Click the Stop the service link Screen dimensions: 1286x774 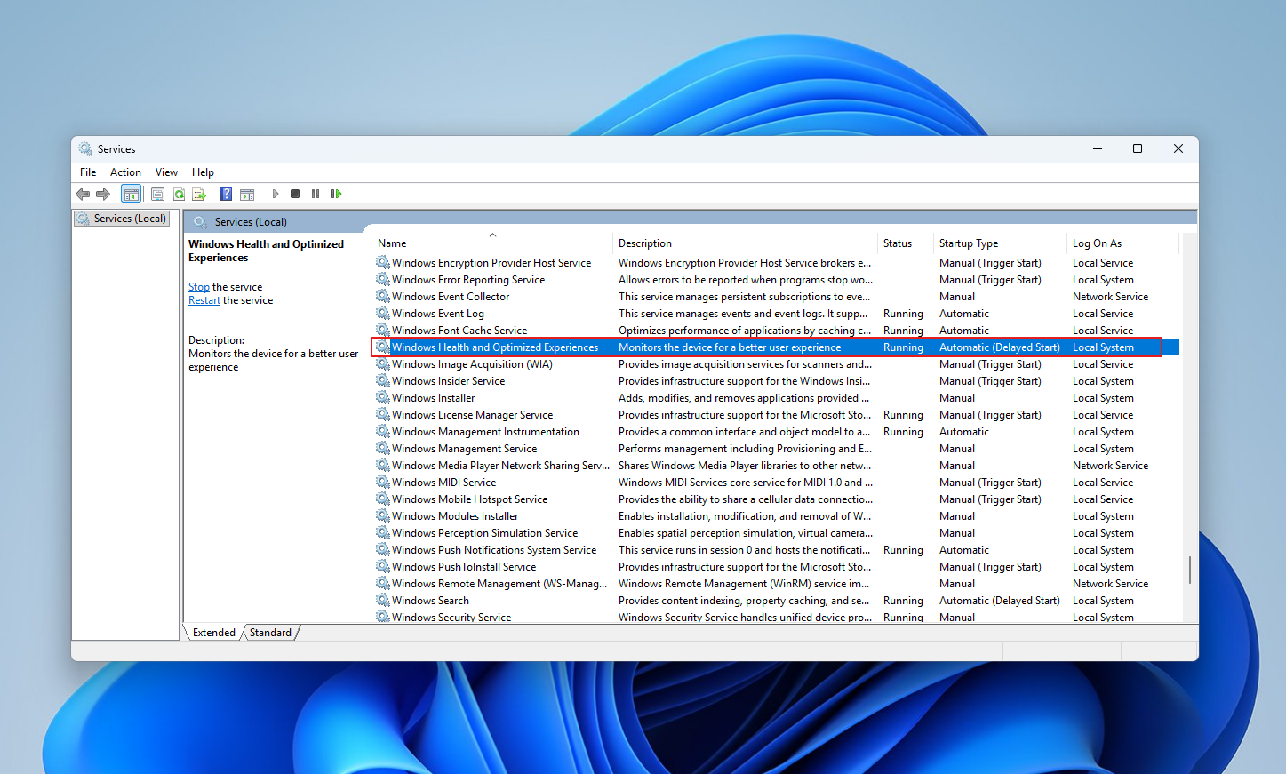[x=199, y=287]
